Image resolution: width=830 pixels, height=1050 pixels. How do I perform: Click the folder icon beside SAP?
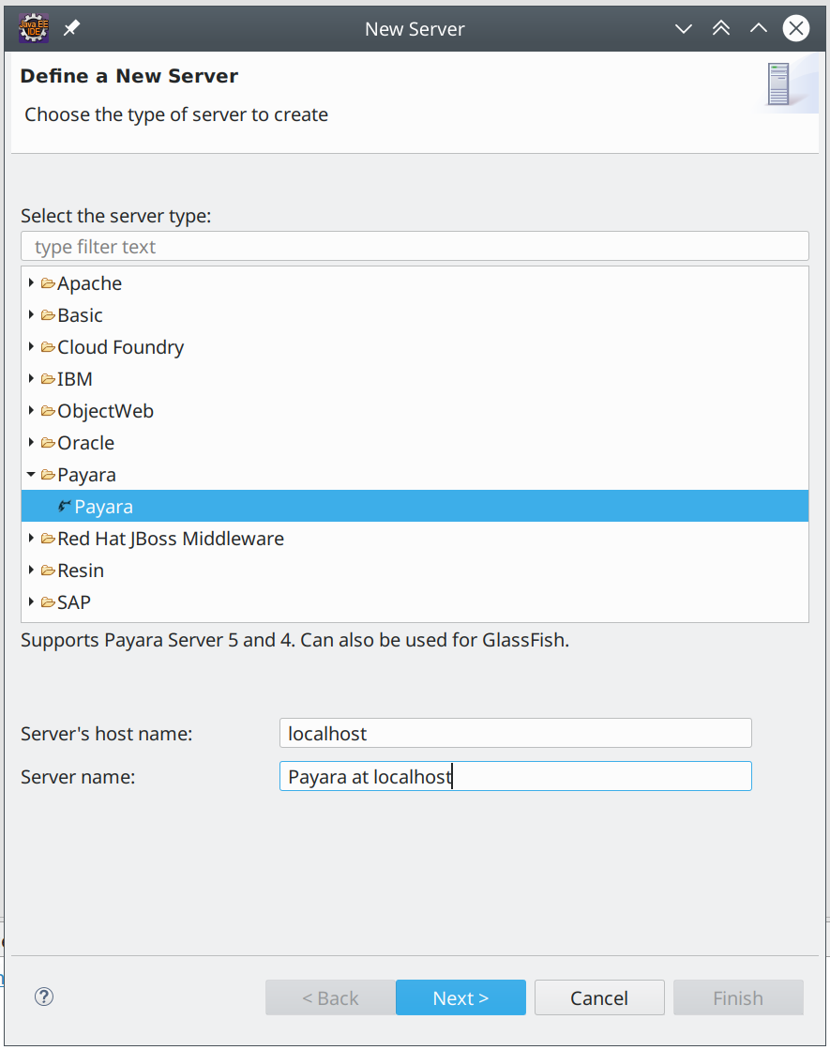pos(47,601)
